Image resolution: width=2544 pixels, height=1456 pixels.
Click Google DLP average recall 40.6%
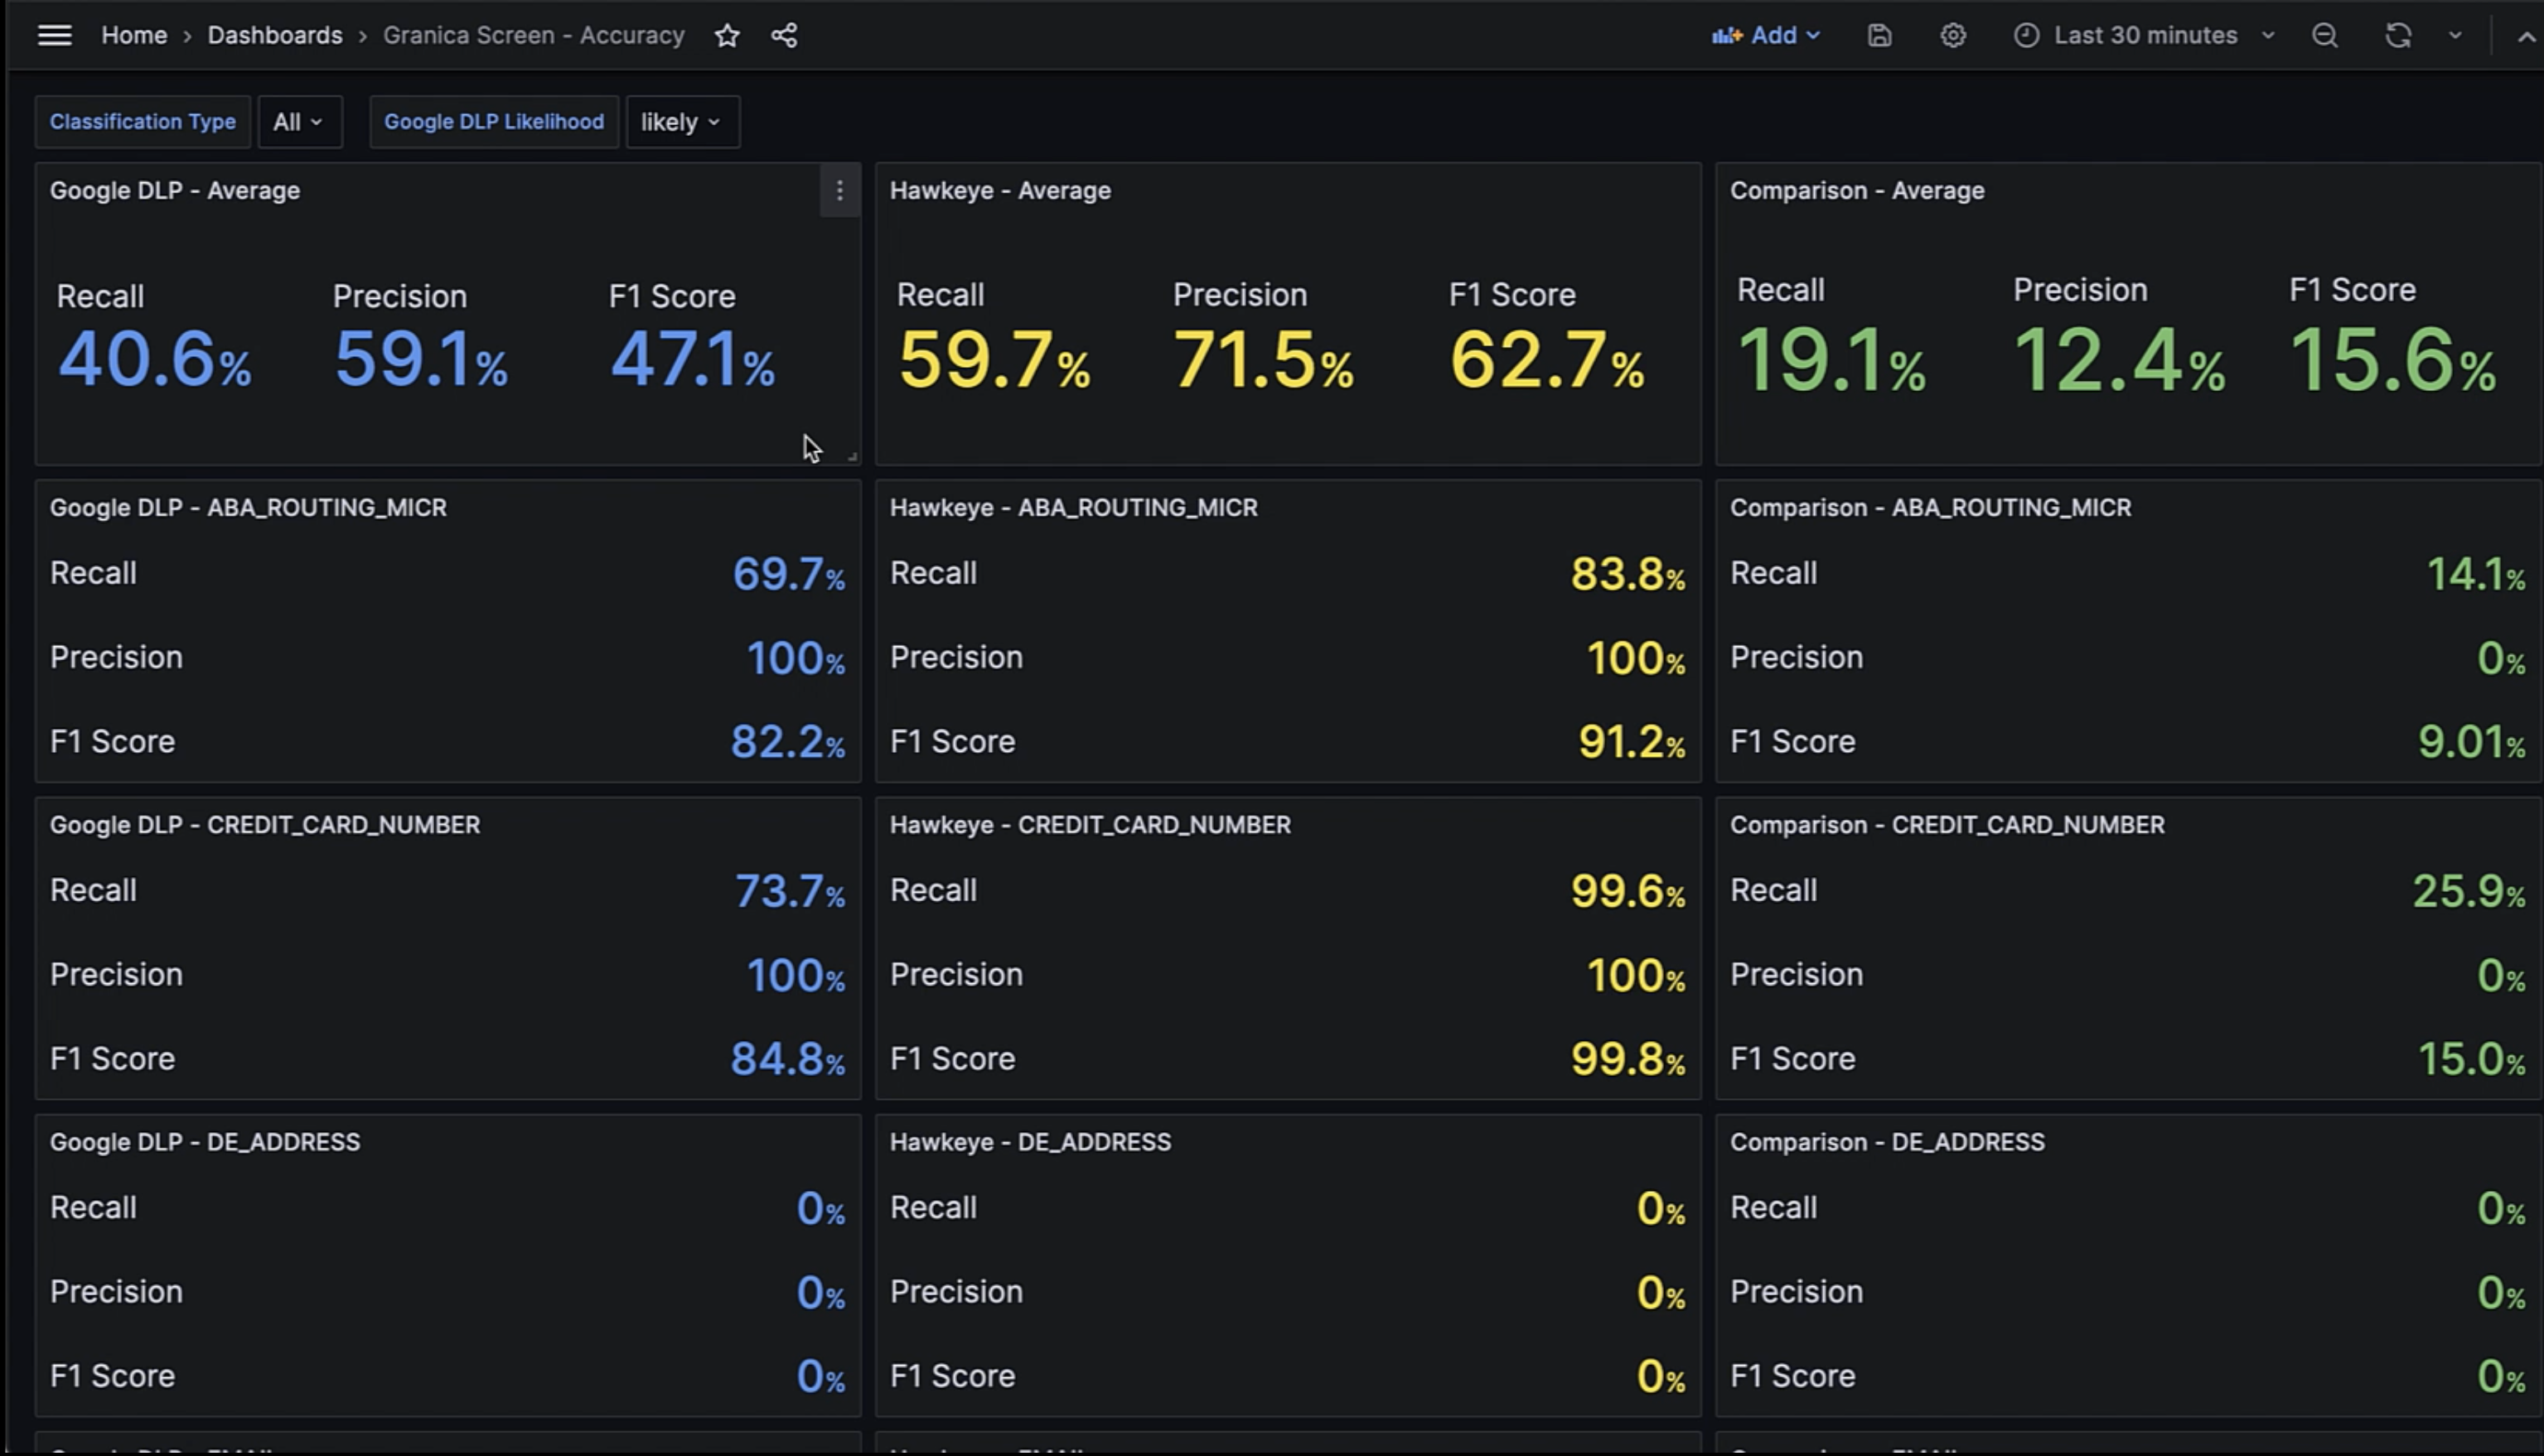click(x=155, y=360)
